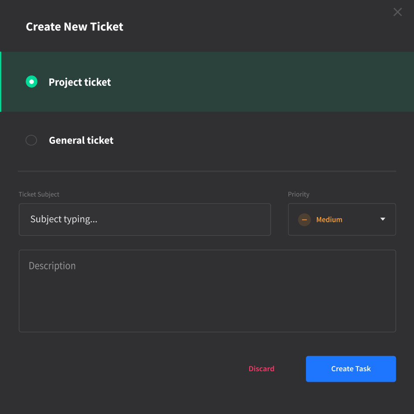Click the "Project ticket" option label

point(80,82)
